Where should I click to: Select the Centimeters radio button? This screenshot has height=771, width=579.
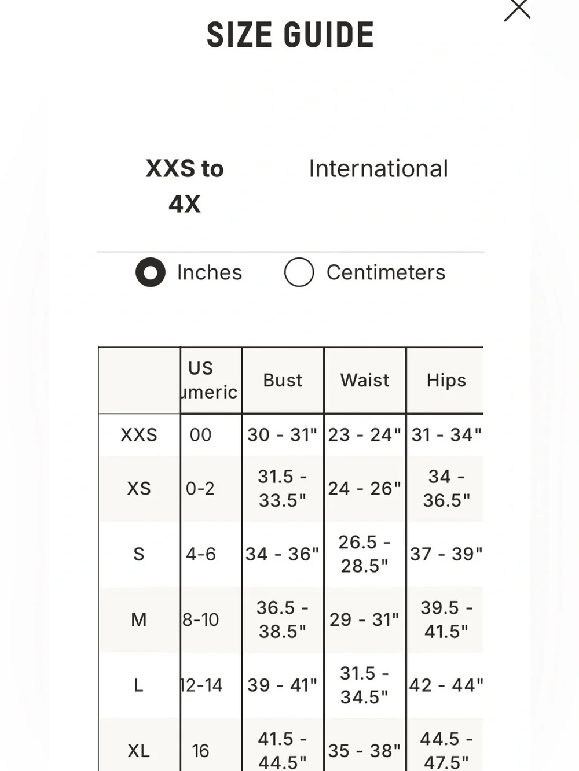tap(299, 272)
